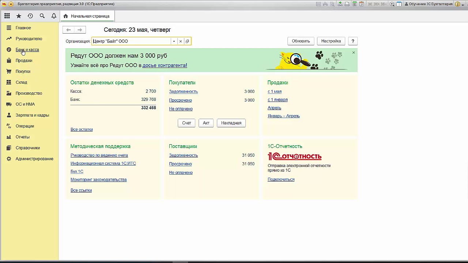The height and width of the screenshot is (263, 468).
Task: Click the zoom scale magnifier icon
Action: pyautogui.click(x=392, y=4)
